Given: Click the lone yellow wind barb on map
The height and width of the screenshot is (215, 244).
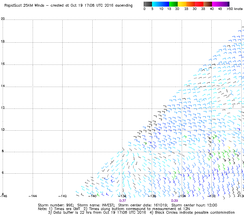Looking at the screenshot, I should coord(229,148).
